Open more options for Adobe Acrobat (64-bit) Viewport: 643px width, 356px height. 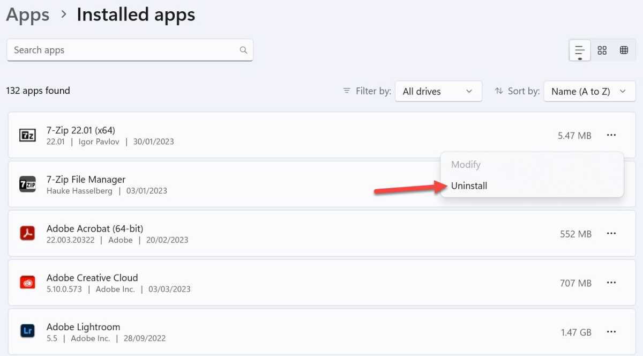611,233
